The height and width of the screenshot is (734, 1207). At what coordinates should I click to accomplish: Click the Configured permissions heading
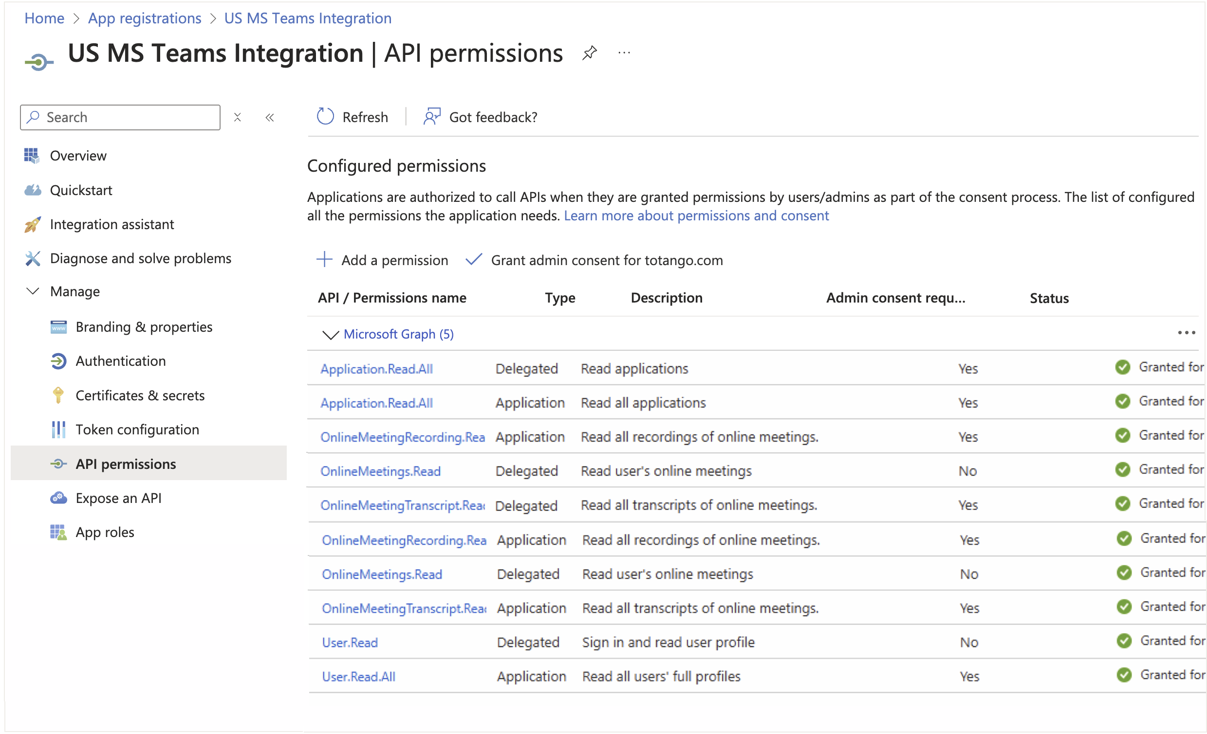(396, 166)
